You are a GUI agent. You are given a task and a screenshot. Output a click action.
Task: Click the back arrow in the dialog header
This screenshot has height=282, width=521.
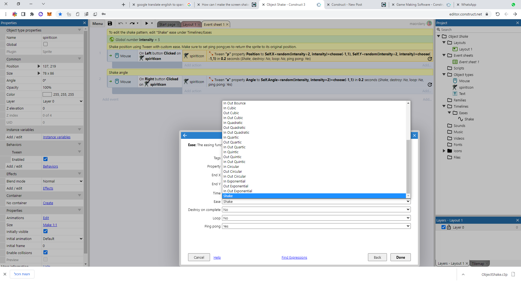pyautogui.click(x=185, y=135)
